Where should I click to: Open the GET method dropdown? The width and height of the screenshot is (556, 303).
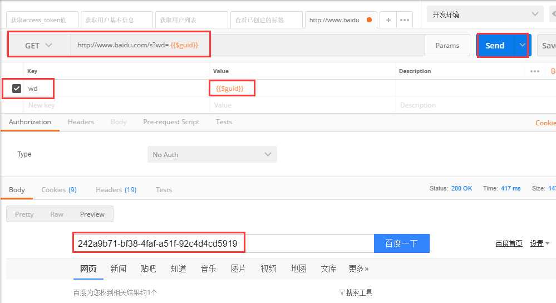38,46
